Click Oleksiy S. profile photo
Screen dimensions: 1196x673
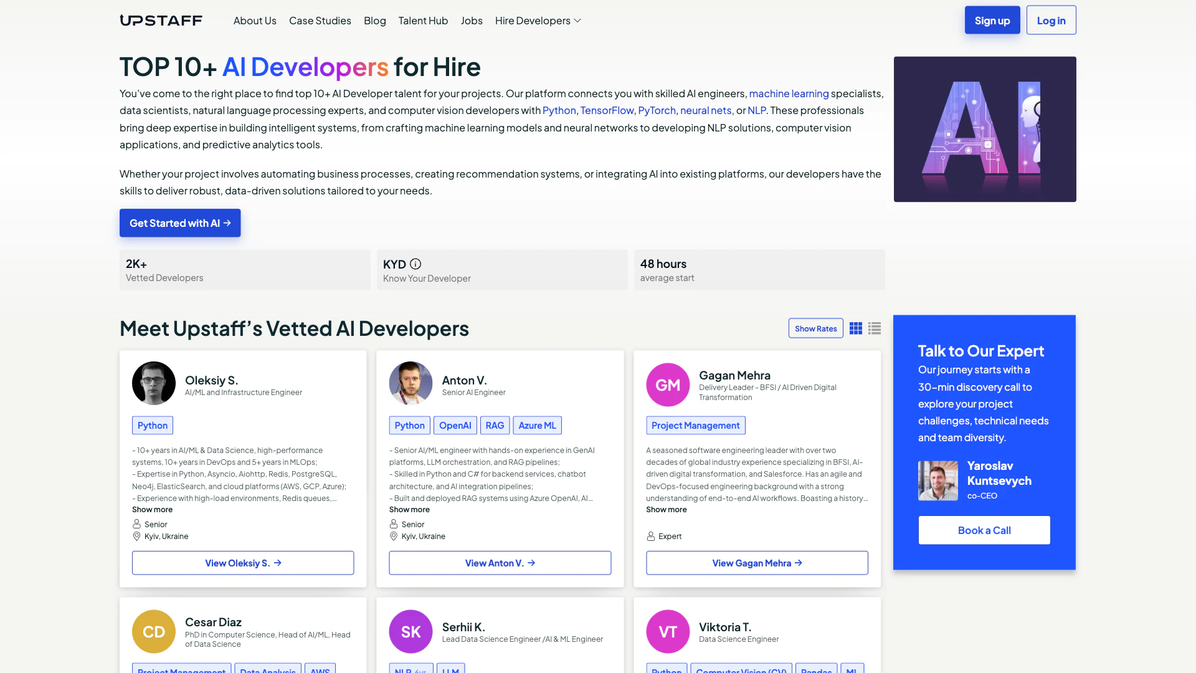pyautogui.click(x=154, y=383)
